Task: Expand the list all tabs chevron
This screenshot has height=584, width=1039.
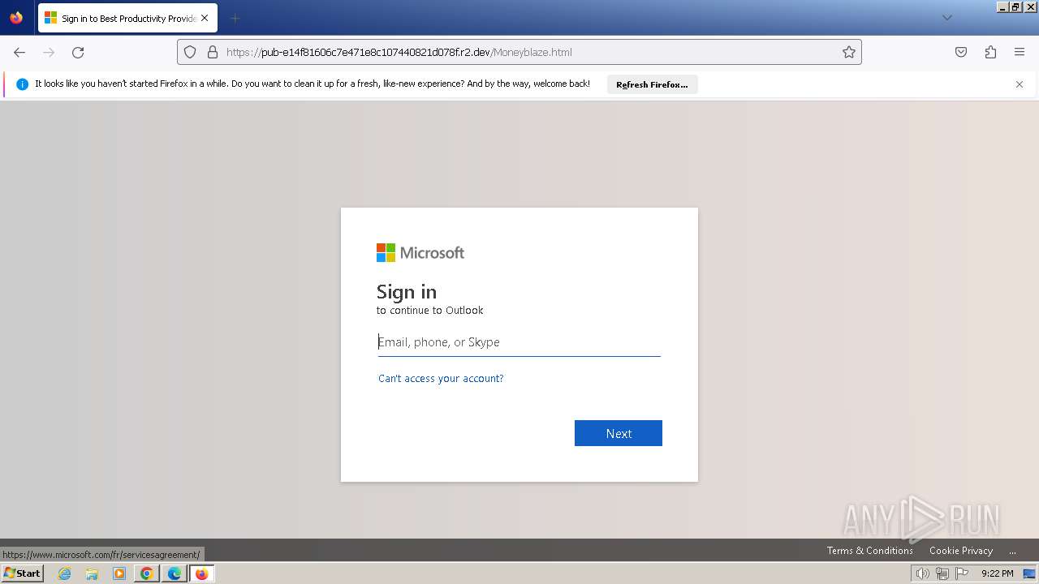Action: [946, 18]
